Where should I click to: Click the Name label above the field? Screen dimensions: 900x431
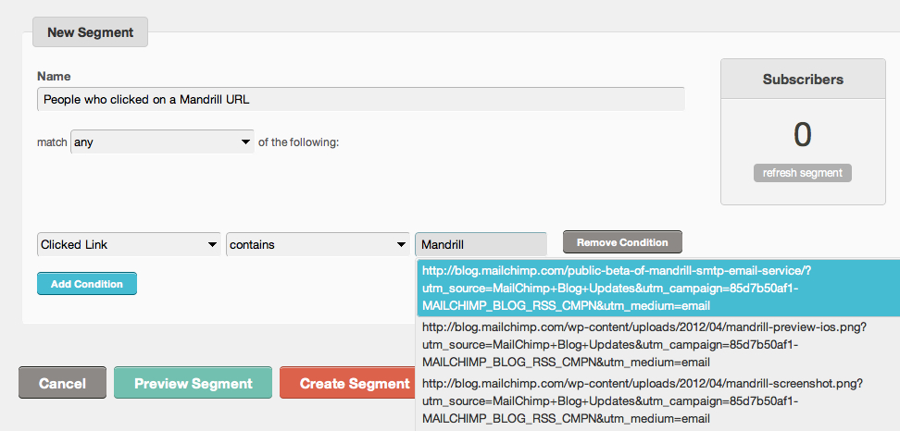pos(54,77)
